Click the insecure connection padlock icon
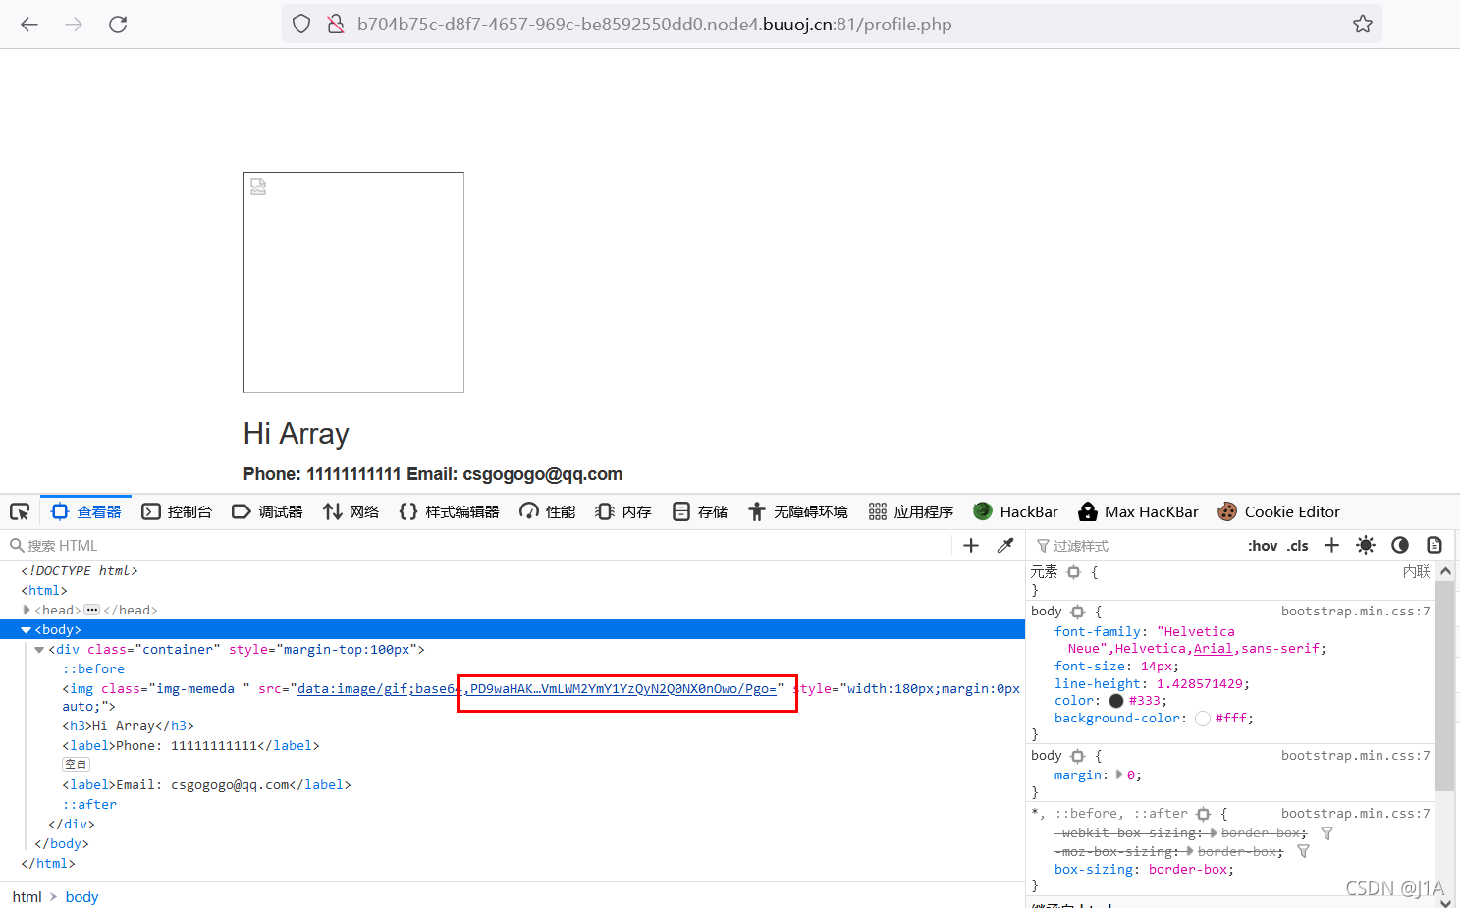 coord(336,25)
